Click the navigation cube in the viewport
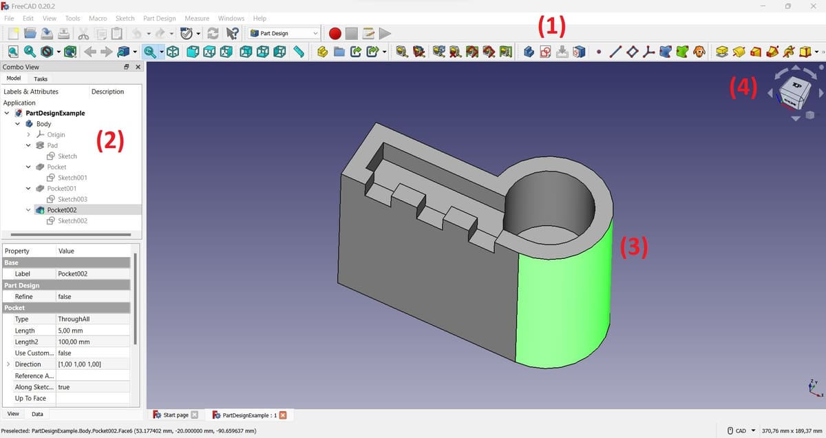826x438 pixels. 795,92
